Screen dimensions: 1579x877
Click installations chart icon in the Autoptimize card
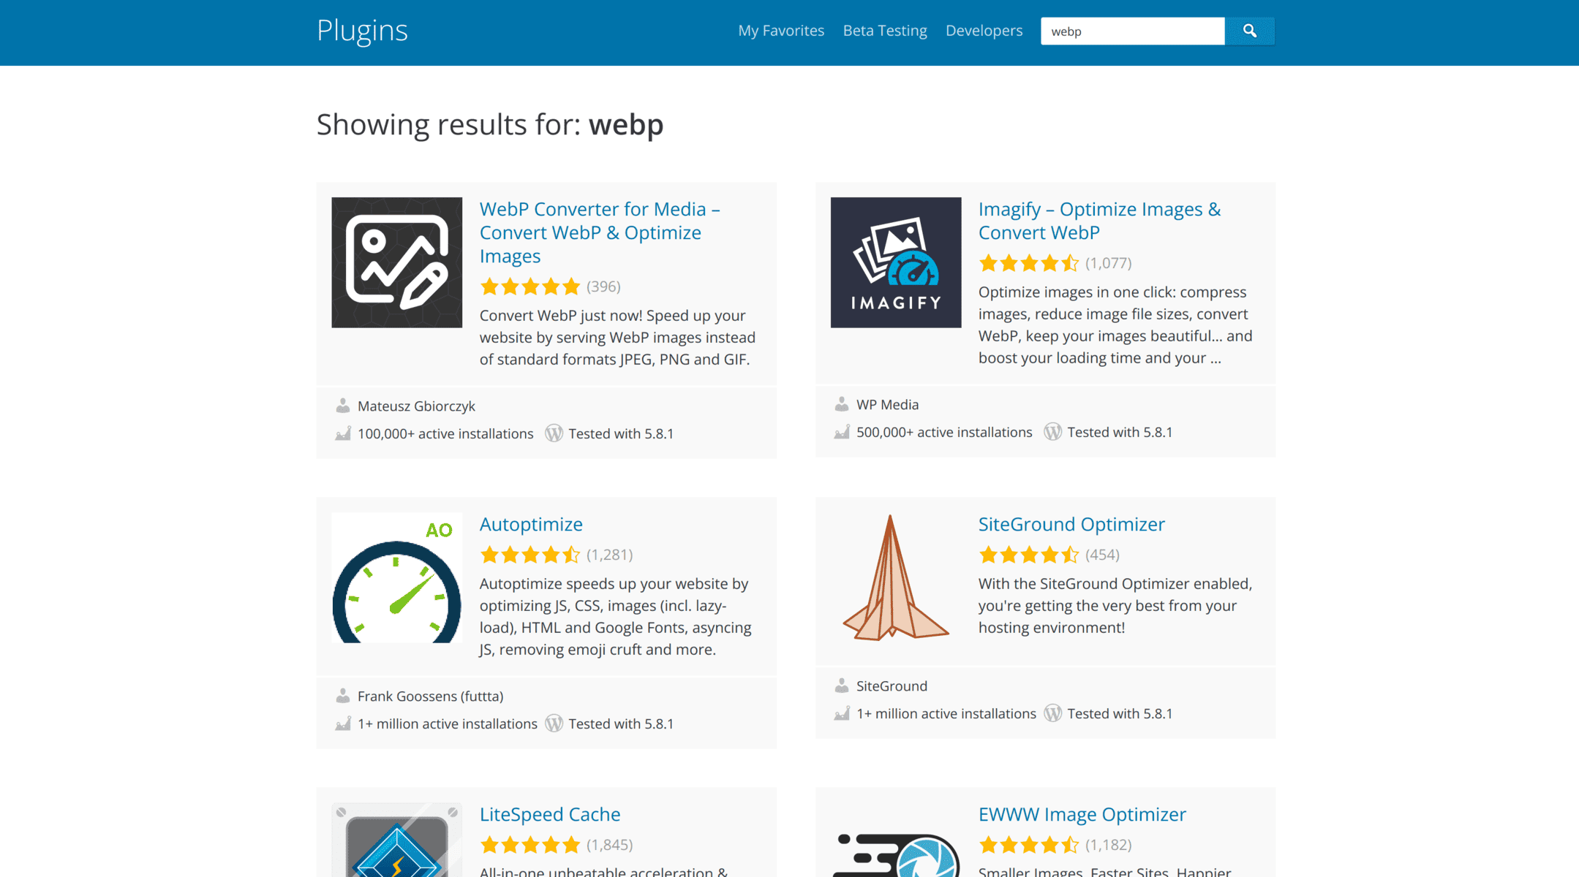(342, 724)
